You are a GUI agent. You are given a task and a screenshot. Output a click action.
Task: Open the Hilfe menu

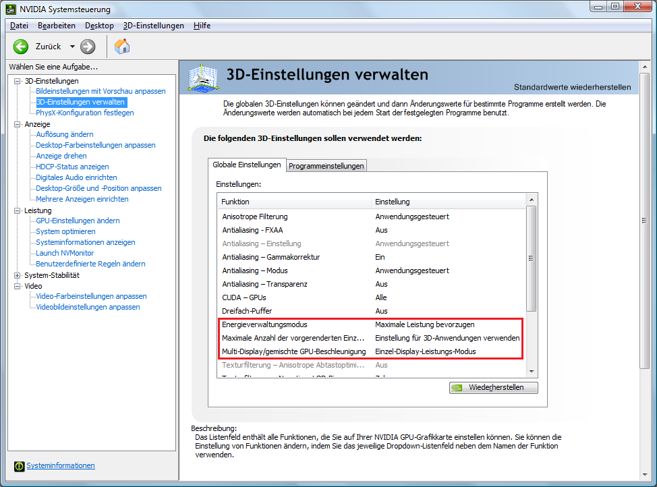(x=202, y=26)
